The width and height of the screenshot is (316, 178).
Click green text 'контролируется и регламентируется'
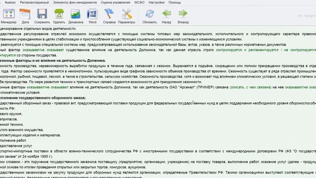point(247,50)
